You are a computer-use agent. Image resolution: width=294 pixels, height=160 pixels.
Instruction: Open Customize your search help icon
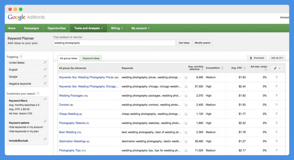[38, 93]
